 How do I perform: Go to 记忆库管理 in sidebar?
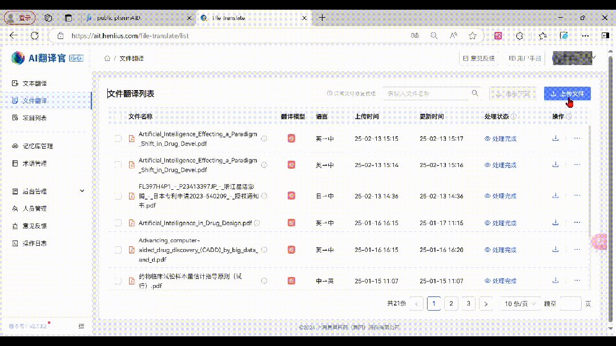[x=38, y=146]
